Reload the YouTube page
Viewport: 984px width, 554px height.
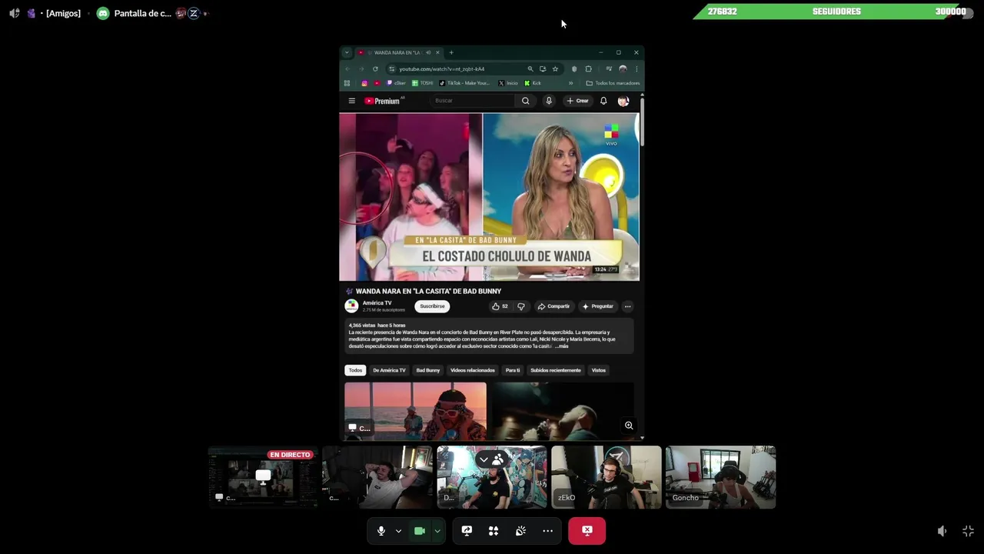point(375,68)
